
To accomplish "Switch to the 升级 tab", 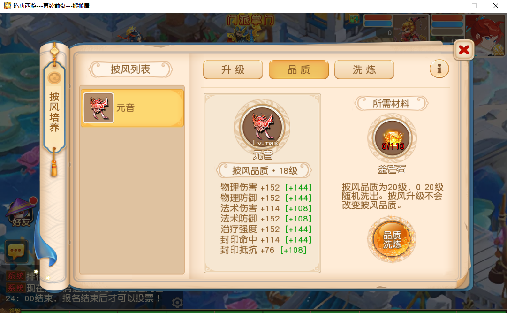I will pos(233,69).
